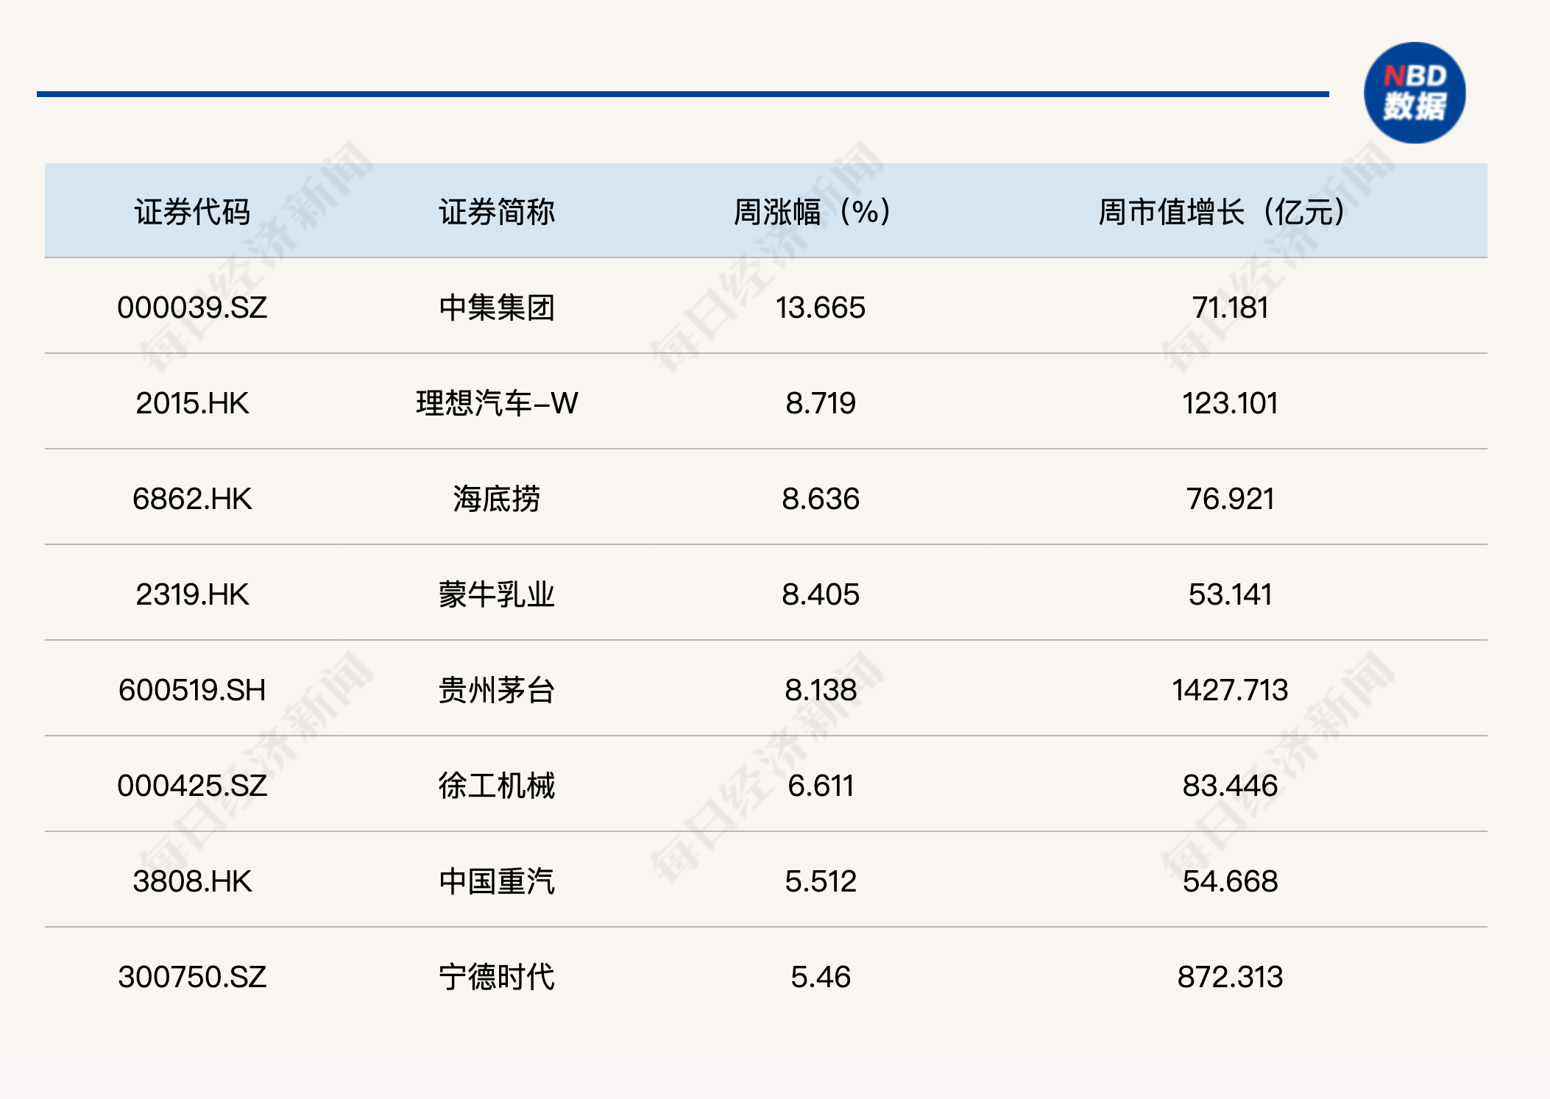This screenshot has height=1099, width=1550.
Task: Select stock code 3808.HK
Action: pos(192,881)
